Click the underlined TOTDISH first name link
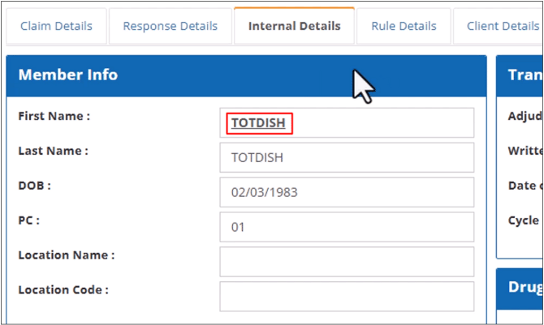 coord(257,123)
